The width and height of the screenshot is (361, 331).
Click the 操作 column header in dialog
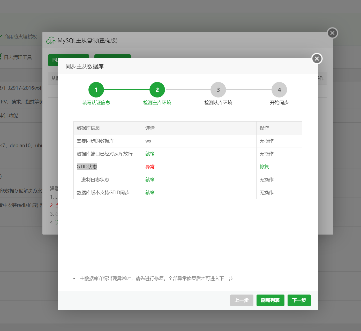tap(264, 128)
